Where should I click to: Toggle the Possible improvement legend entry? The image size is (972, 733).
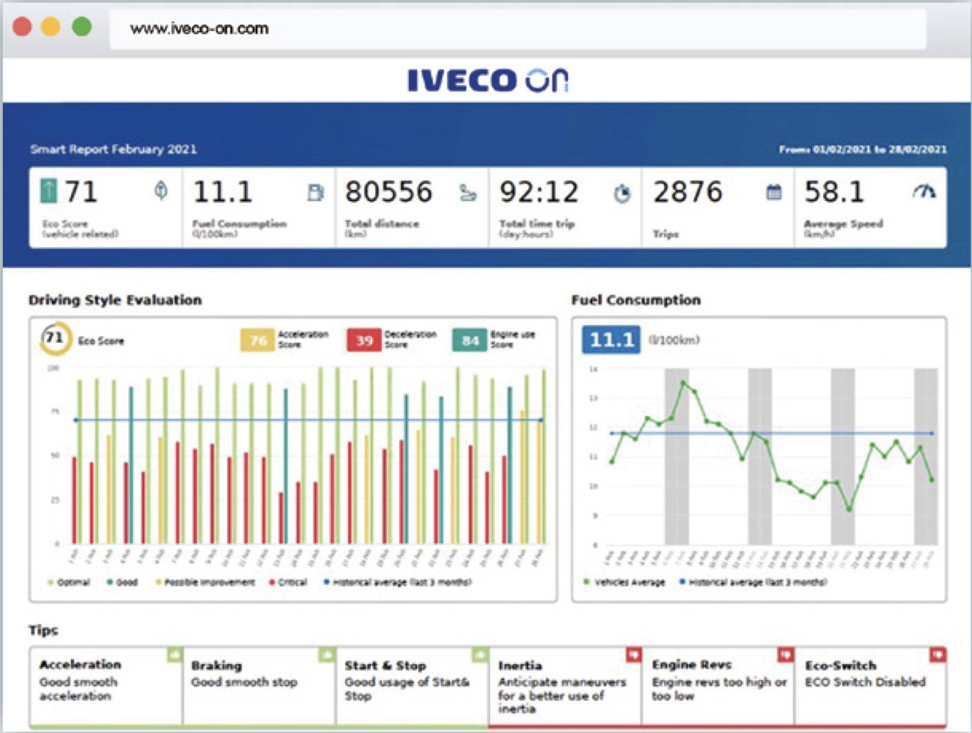click(x=205, y=582)
